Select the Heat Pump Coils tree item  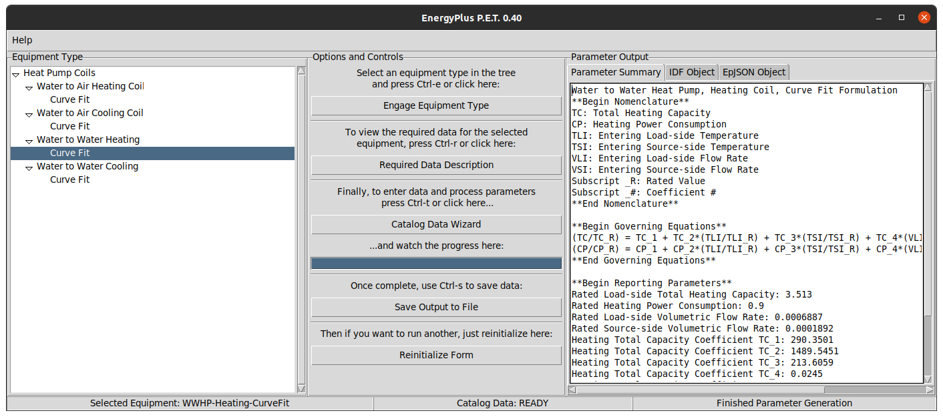(59, 73)
